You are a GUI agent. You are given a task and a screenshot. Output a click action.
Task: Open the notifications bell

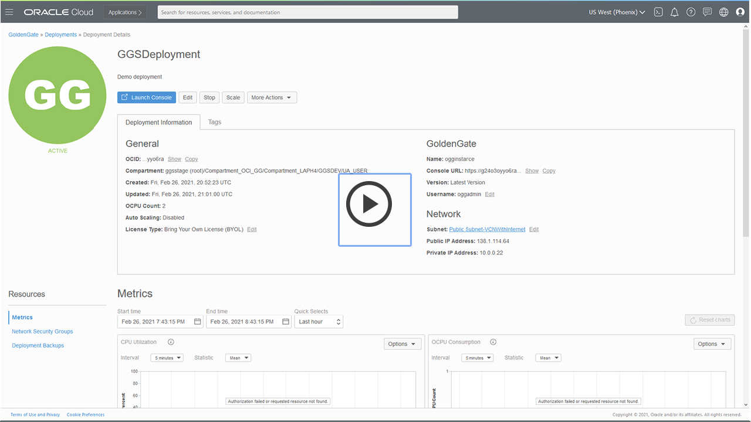(x=675, y=12)
